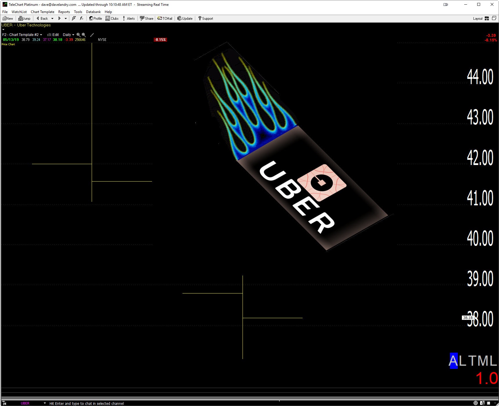Maximize the TeleChart window
This screenshot has height=406, width=499.
tap(479, 4)
